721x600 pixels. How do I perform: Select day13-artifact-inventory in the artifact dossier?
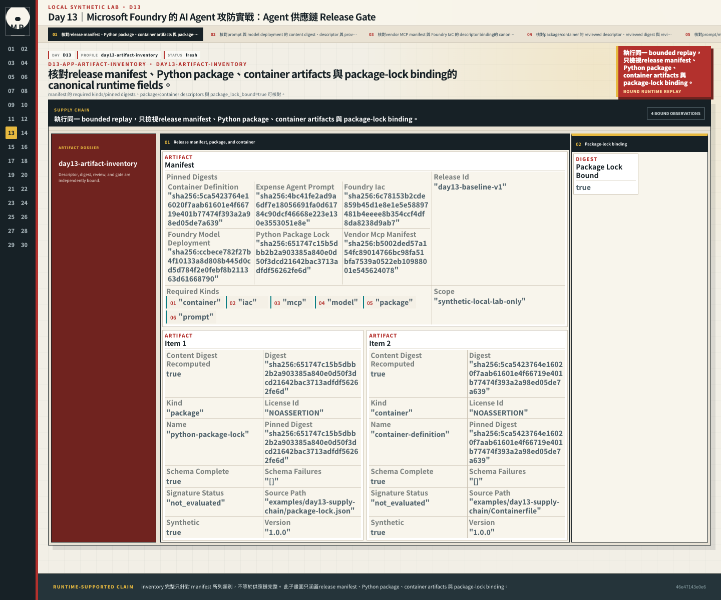tap(98, 163)
